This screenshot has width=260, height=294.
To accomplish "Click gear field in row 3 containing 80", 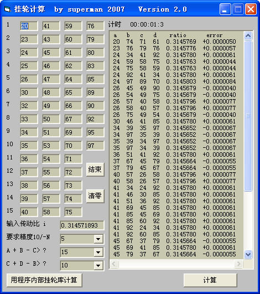I will click(95, 53).
